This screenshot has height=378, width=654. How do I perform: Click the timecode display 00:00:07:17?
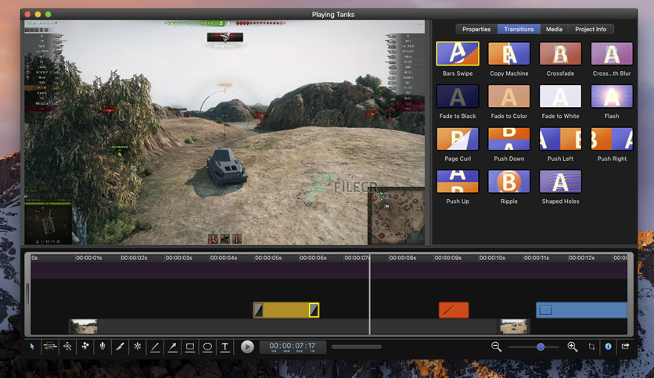[293, 347]
